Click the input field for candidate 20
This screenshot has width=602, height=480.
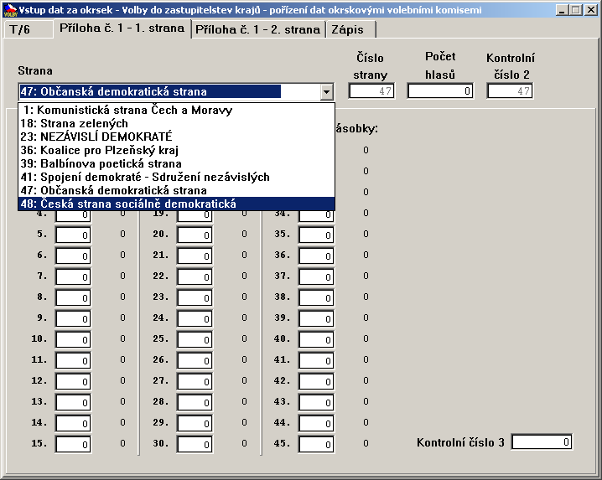(x=195, y=235)
